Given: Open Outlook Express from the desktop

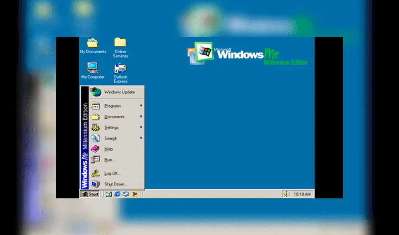Looking at the screenshot, I should 120,69.
